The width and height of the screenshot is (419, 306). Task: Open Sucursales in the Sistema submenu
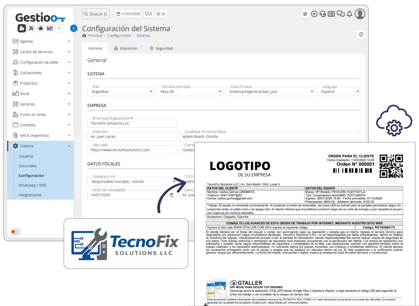pos(28,166)
